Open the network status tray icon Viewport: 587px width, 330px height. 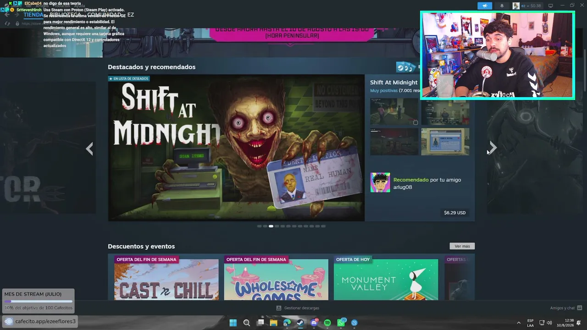[x=542, y=323]
